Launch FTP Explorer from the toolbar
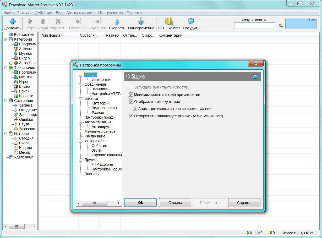The image size is (322, 238). click(x=169, y=21)
